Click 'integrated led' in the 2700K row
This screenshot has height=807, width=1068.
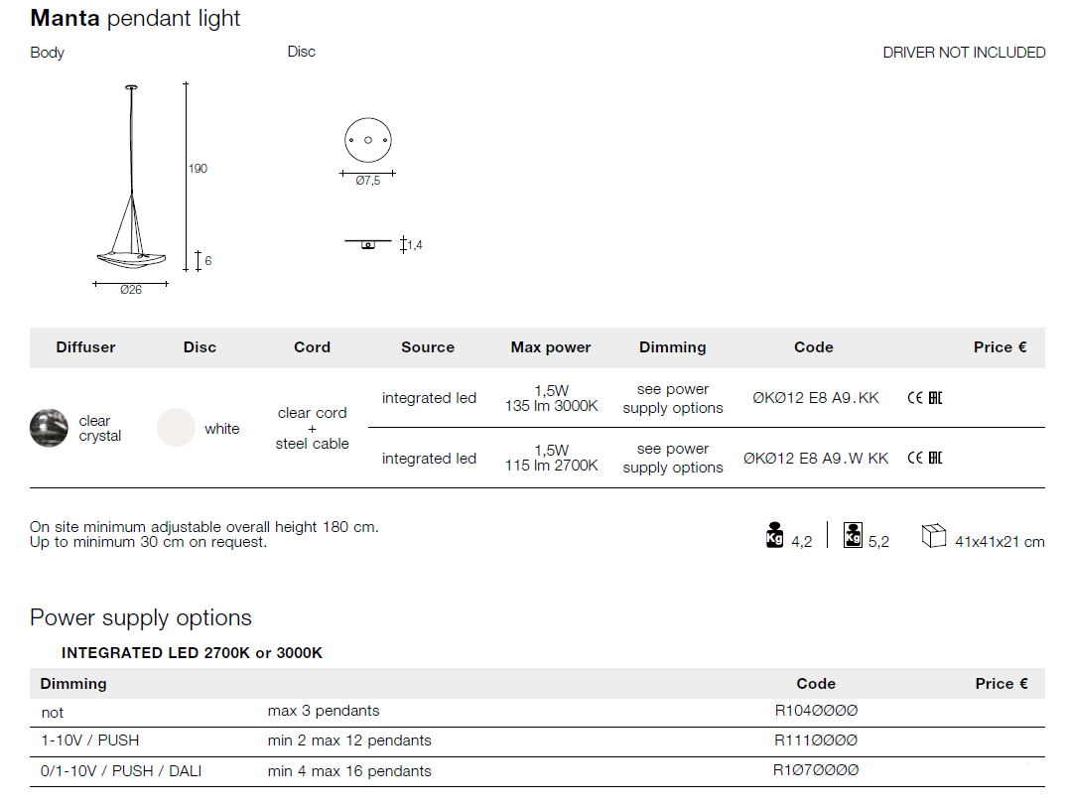pos(429,459)
